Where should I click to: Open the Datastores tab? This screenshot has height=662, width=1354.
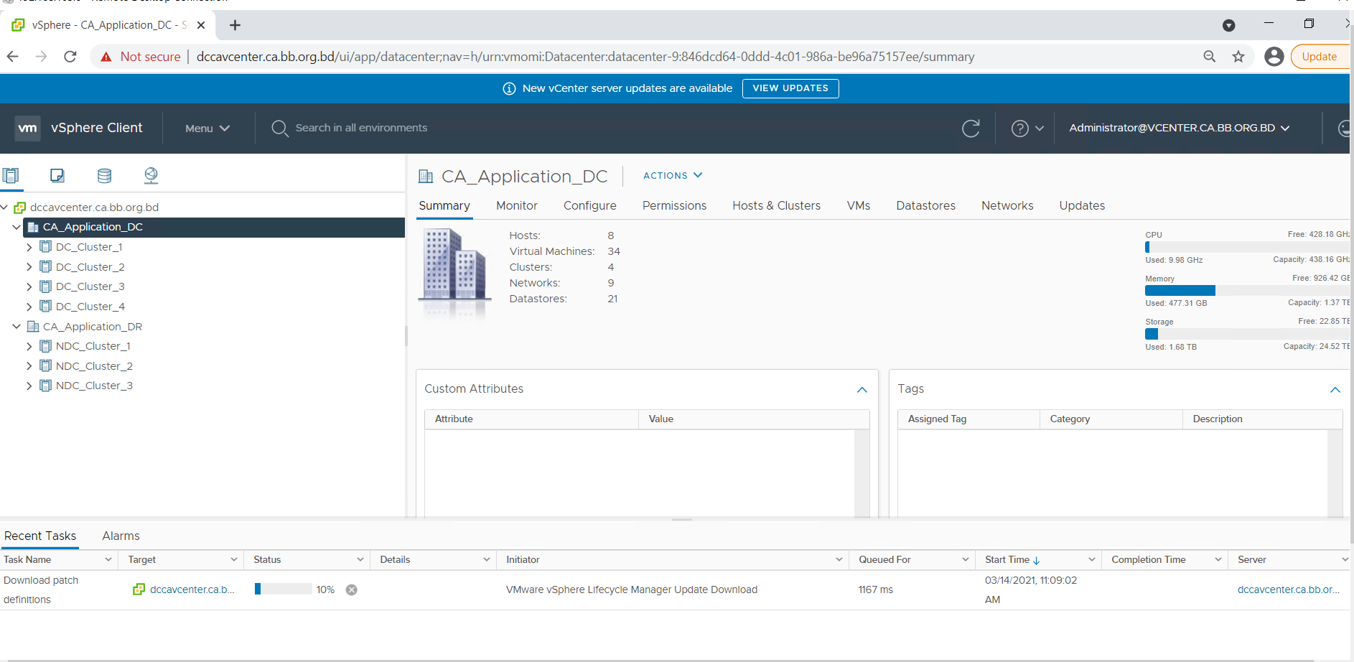click(925, 205)
